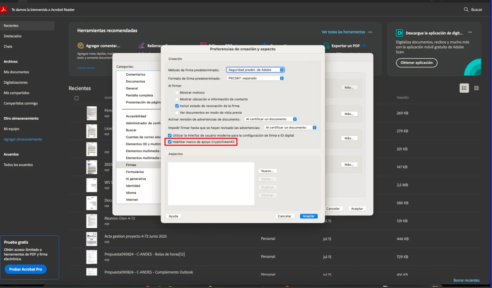Tick the select-all checkbox in Recientes

click(77, 98)
